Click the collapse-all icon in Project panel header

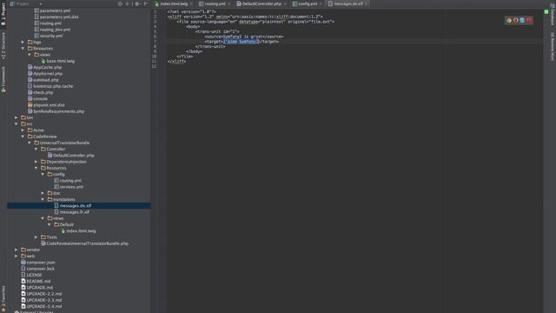pyautogui.click(x=128, y=3)
